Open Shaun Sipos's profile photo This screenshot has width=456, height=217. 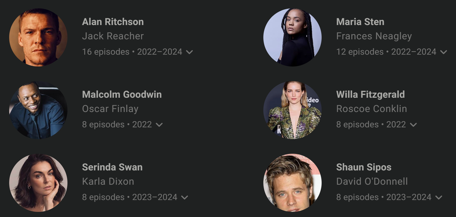[x=292, y=183]
